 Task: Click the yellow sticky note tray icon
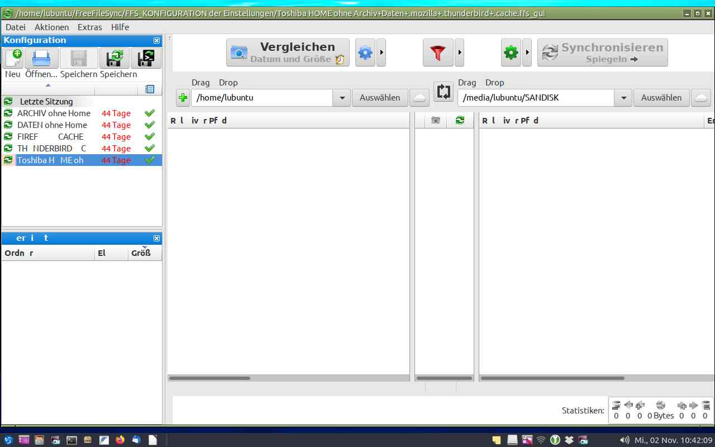[496, 440]
